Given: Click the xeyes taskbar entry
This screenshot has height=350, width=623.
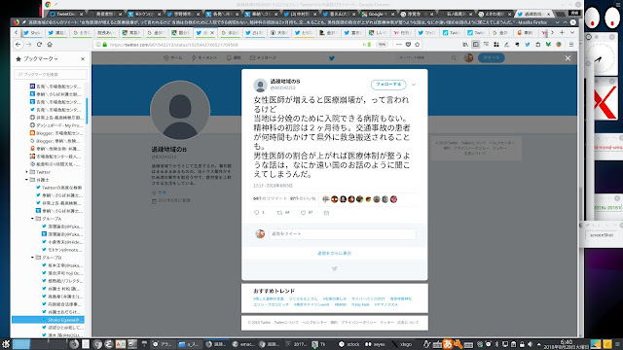Looking at the screenshot, I should point(376,344).
